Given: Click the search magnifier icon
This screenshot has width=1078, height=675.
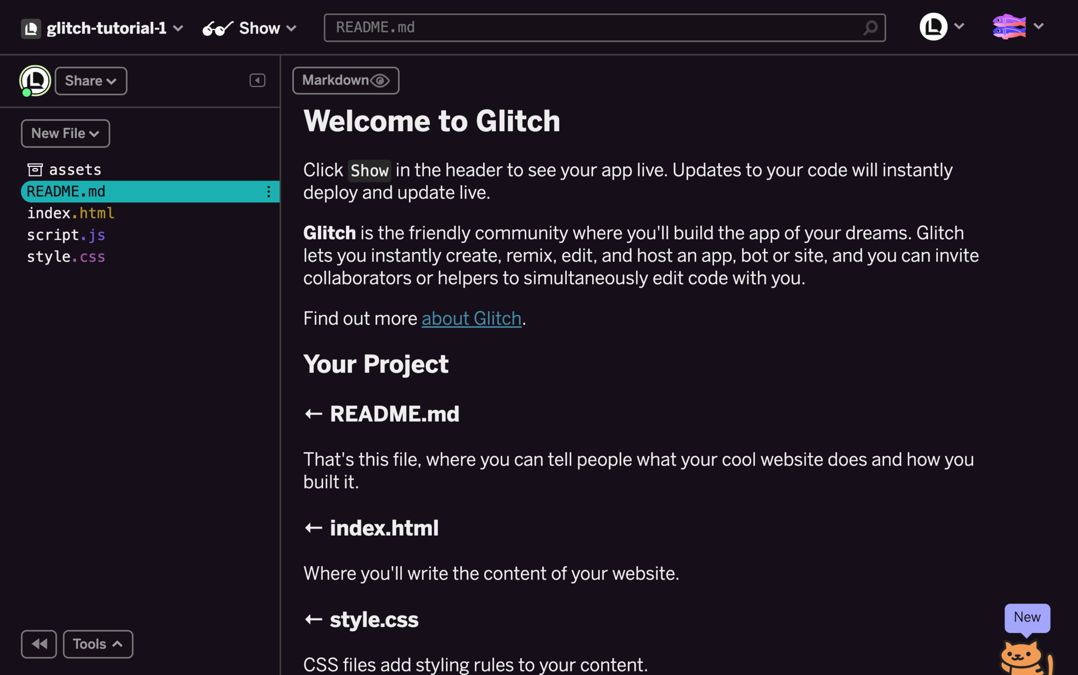Looking at the screenshot, I should coord(870,27).
